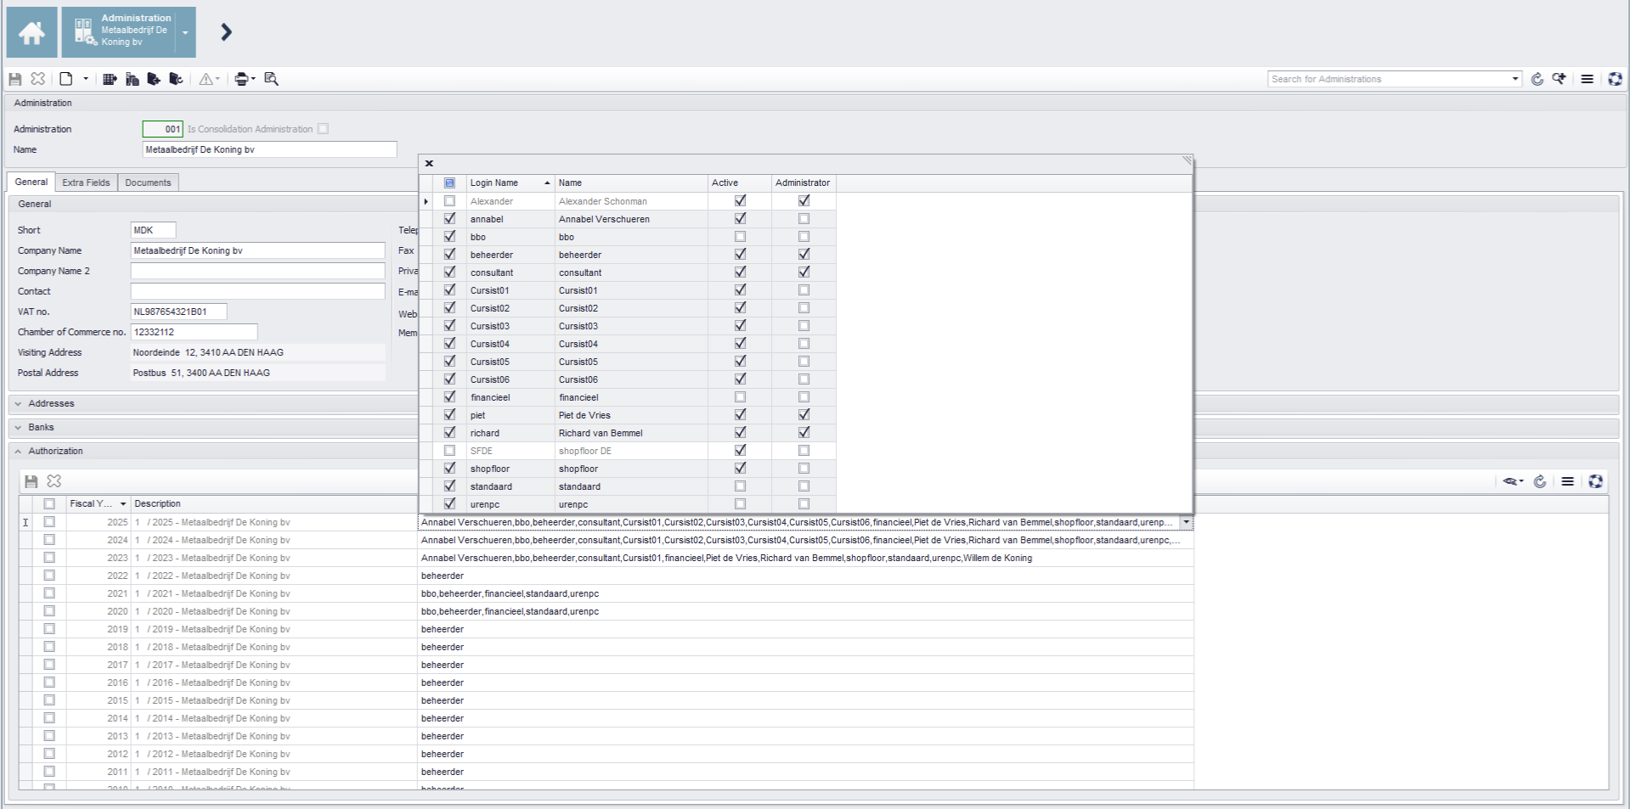Select the 2023 authorization users cell
This screenshot has height=809, width=1630.
[x=805, y=559]
